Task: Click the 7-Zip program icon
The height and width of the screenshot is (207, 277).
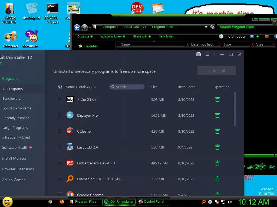Action: [x=70, y=99]
